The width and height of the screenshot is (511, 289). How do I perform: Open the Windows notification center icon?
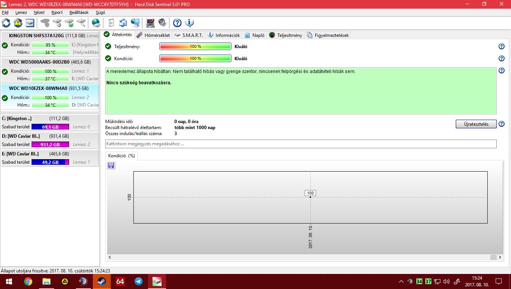(498, 281)
